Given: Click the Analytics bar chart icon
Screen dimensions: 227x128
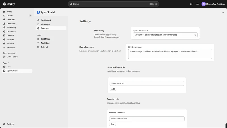Looking at the screenshot, I should (x=4, y=48).
